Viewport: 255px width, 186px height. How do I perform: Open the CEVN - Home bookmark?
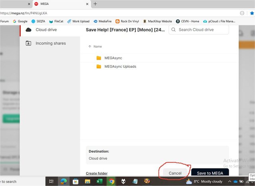188,21
